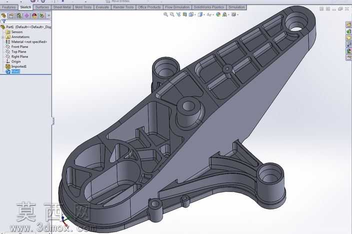The image size is (352, 234).
Task: Click the feature tree filter field
Action: 26,21
